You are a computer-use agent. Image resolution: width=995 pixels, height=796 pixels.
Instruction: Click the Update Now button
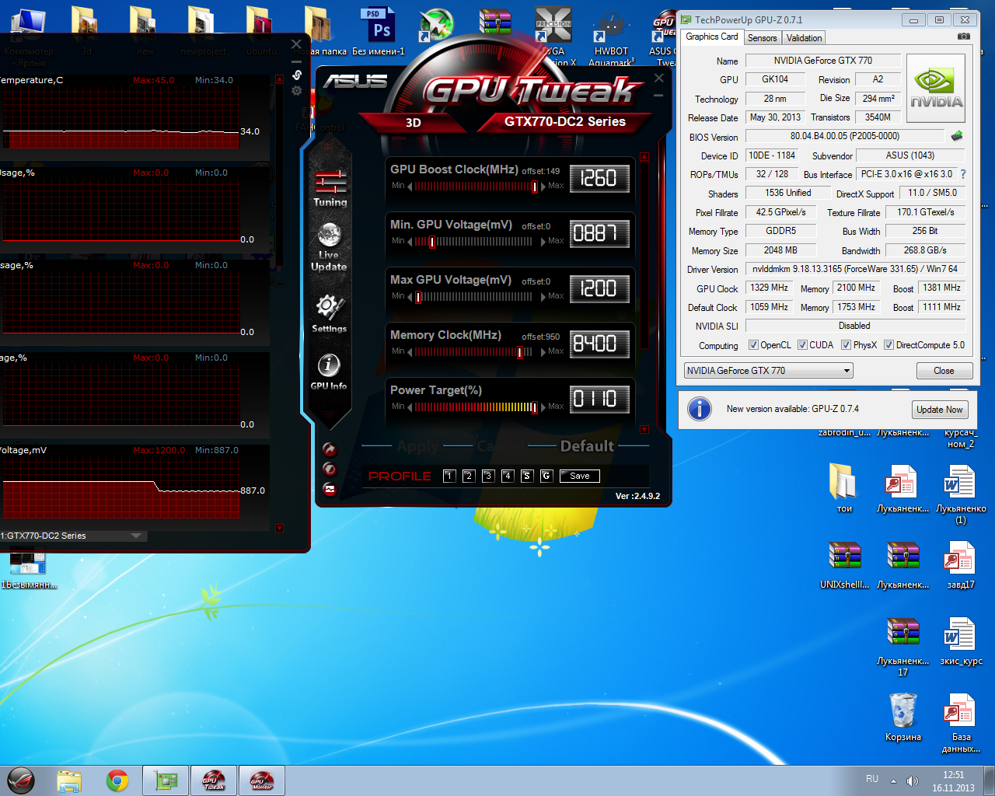pyautogui.click(x=939, y=410)
